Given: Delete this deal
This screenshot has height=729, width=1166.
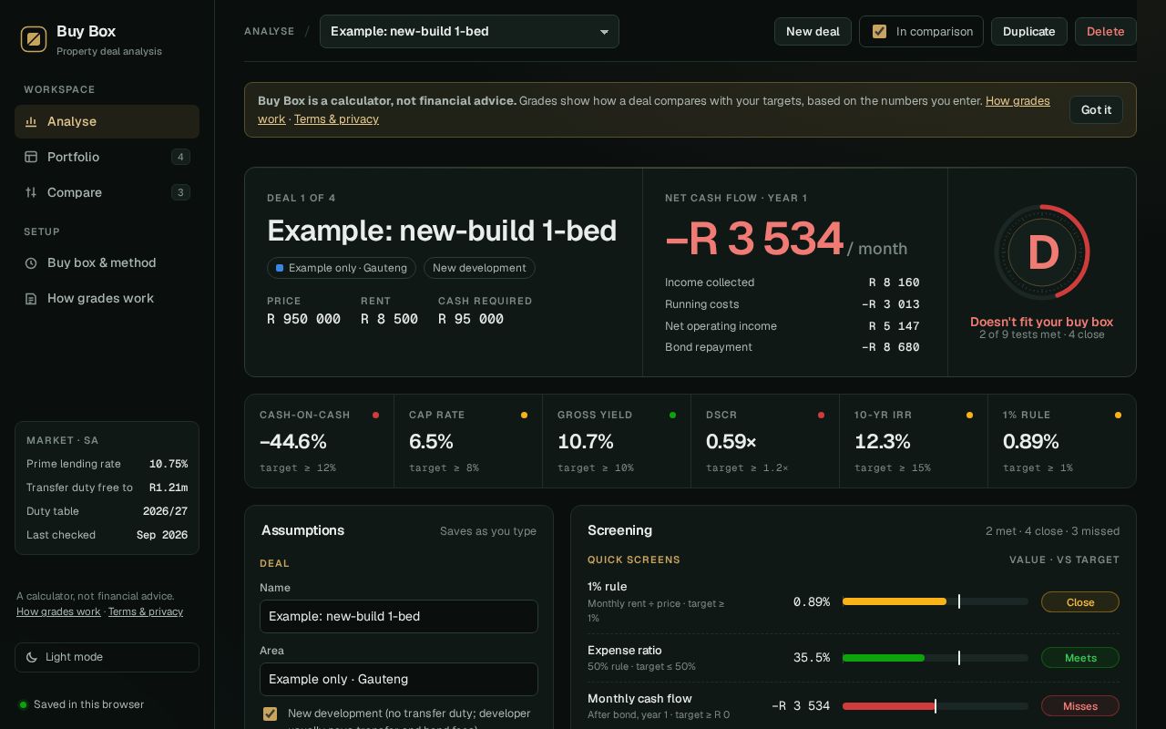Looking at the screenshot, I should coord(1105,32).
